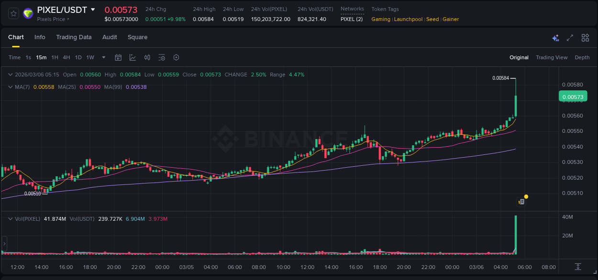Screen dimensions: 598x280
Task: Open the chart settings hexagon icon
Action: 176,57
